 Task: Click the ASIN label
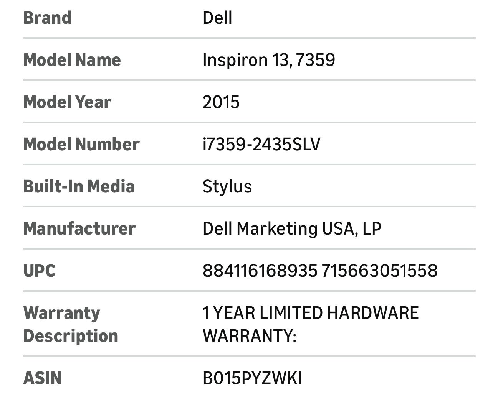click(x=42, y=378)
